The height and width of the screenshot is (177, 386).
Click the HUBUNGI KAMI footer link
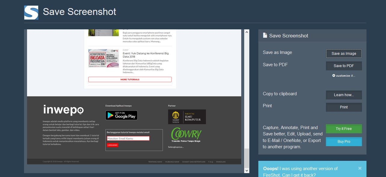pyautogui.click(x=172, y=162)
